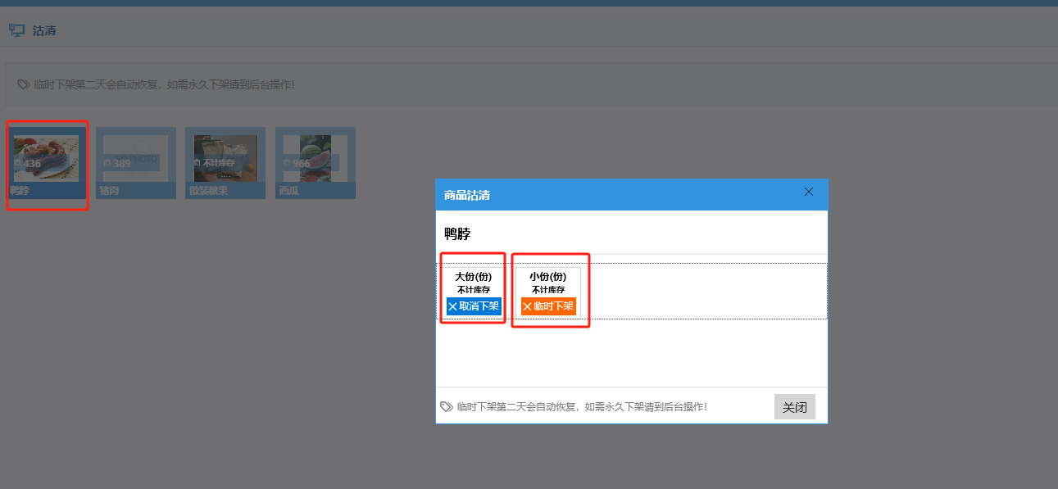Click the monitor icon beside 沽清 heading
Viewport: 1058px width, 489px height.
(16, 30)
